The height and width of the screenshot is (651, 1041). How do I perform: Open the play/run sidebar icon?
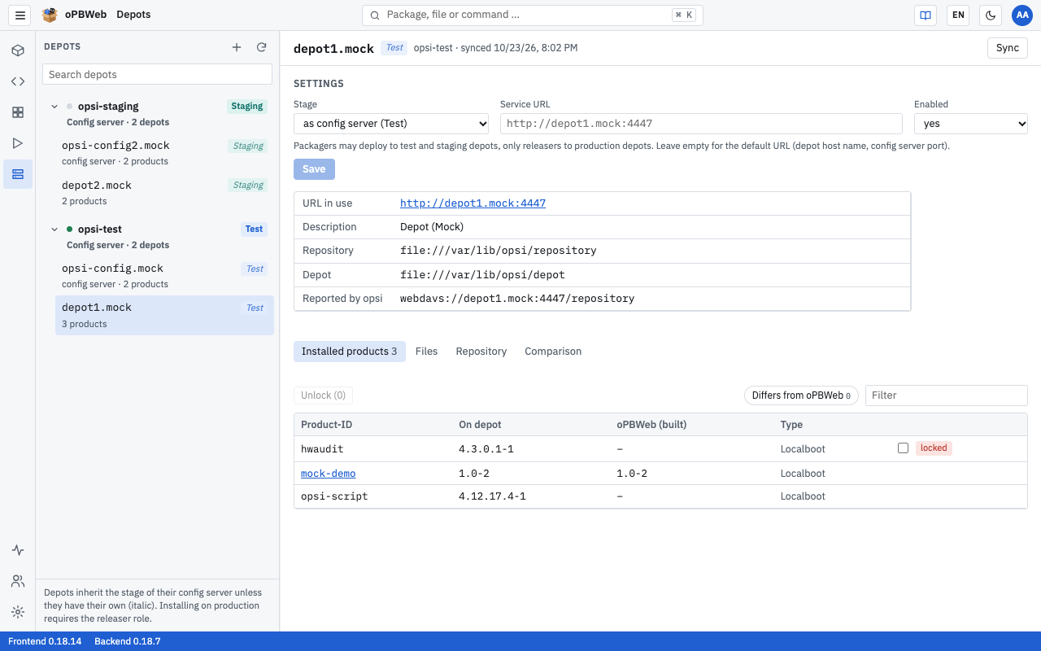18,143
